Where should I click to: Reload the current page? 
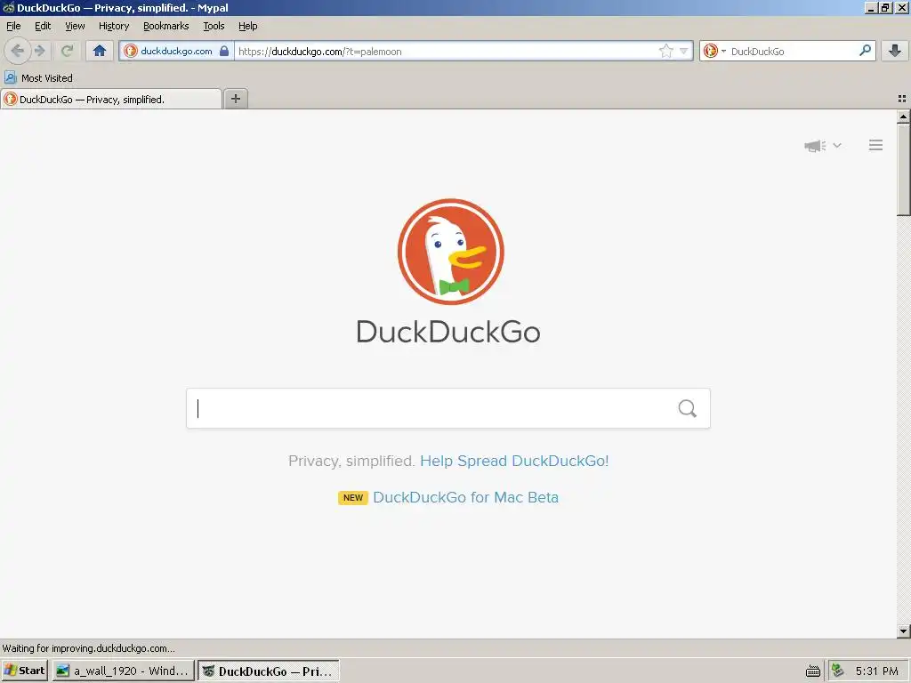click(x=68, y=51)
